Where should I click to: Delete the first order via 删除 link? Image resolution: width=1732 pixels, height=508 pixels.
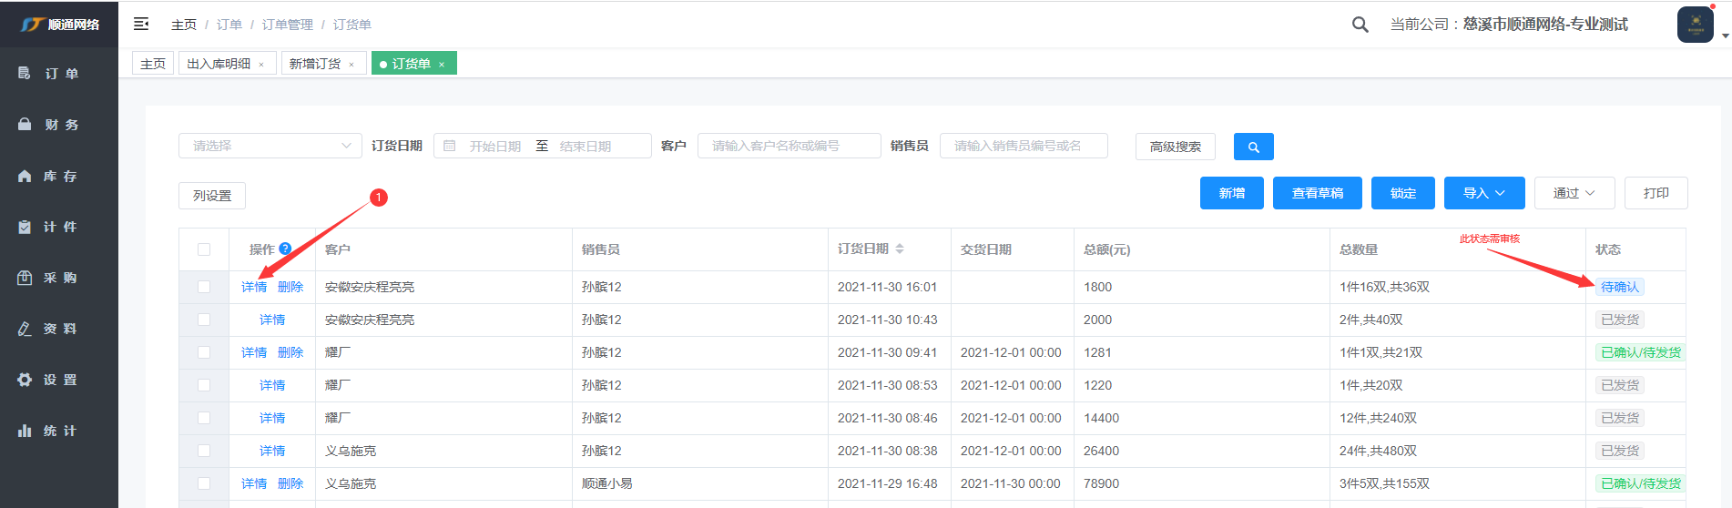tap(290, 287)
